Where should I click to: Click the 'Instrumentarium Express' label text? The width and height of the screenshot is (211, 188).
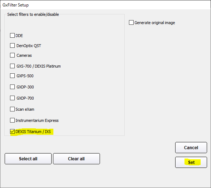click(37, 120)
